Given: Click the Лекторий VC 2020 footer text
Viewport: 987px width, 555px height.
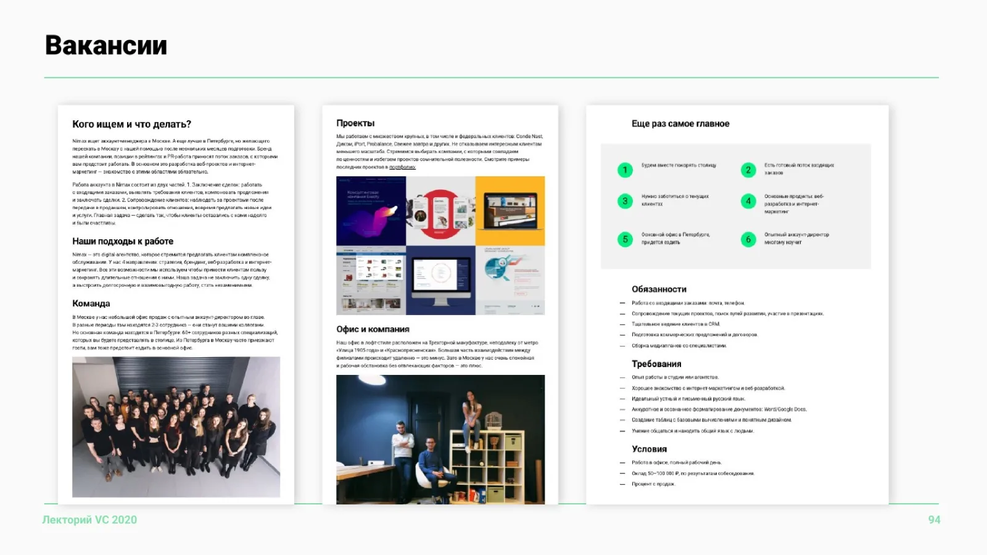Looking at the screenshot, I should pyautogui.click(x=89, y=520).
